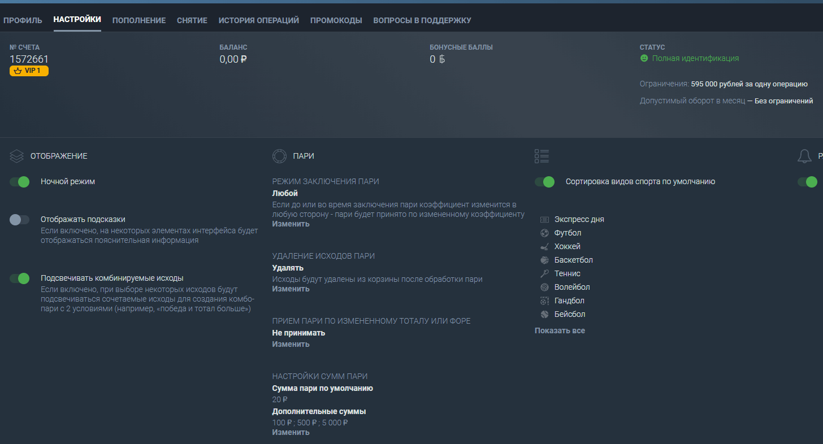Click the handball icon

[x=544, y=301]
